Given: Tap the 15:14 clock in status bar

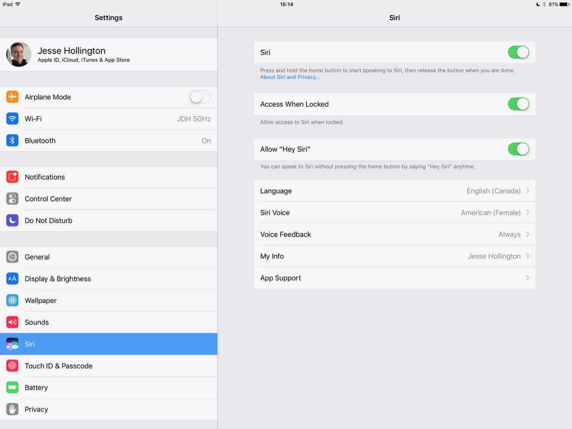Looking at the screenshot, I should pos(286,4).
